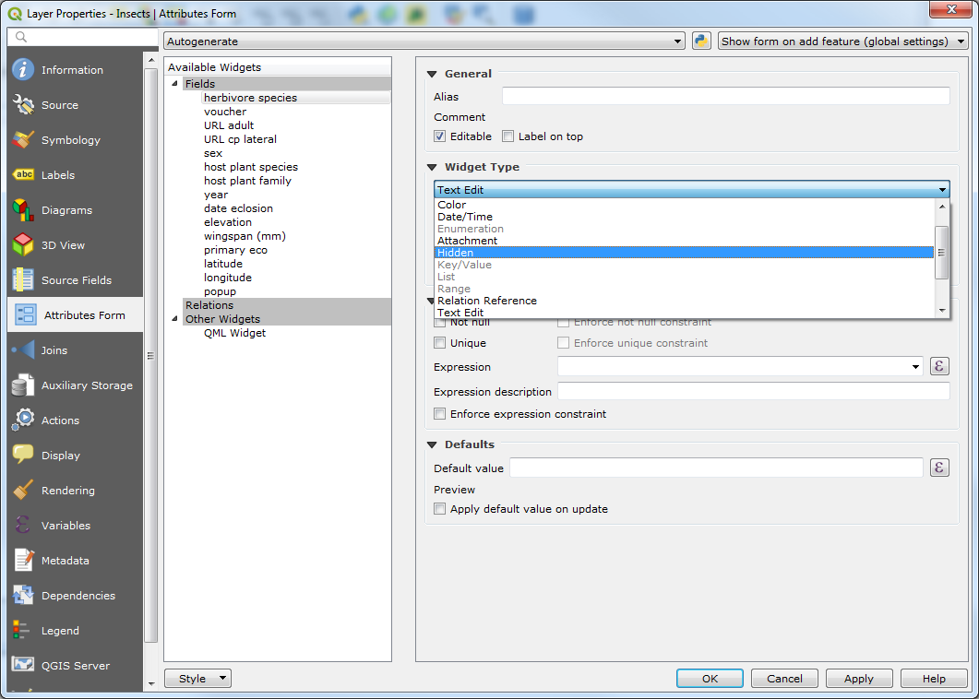Open the Display speech bubble icon

[23, 456]
